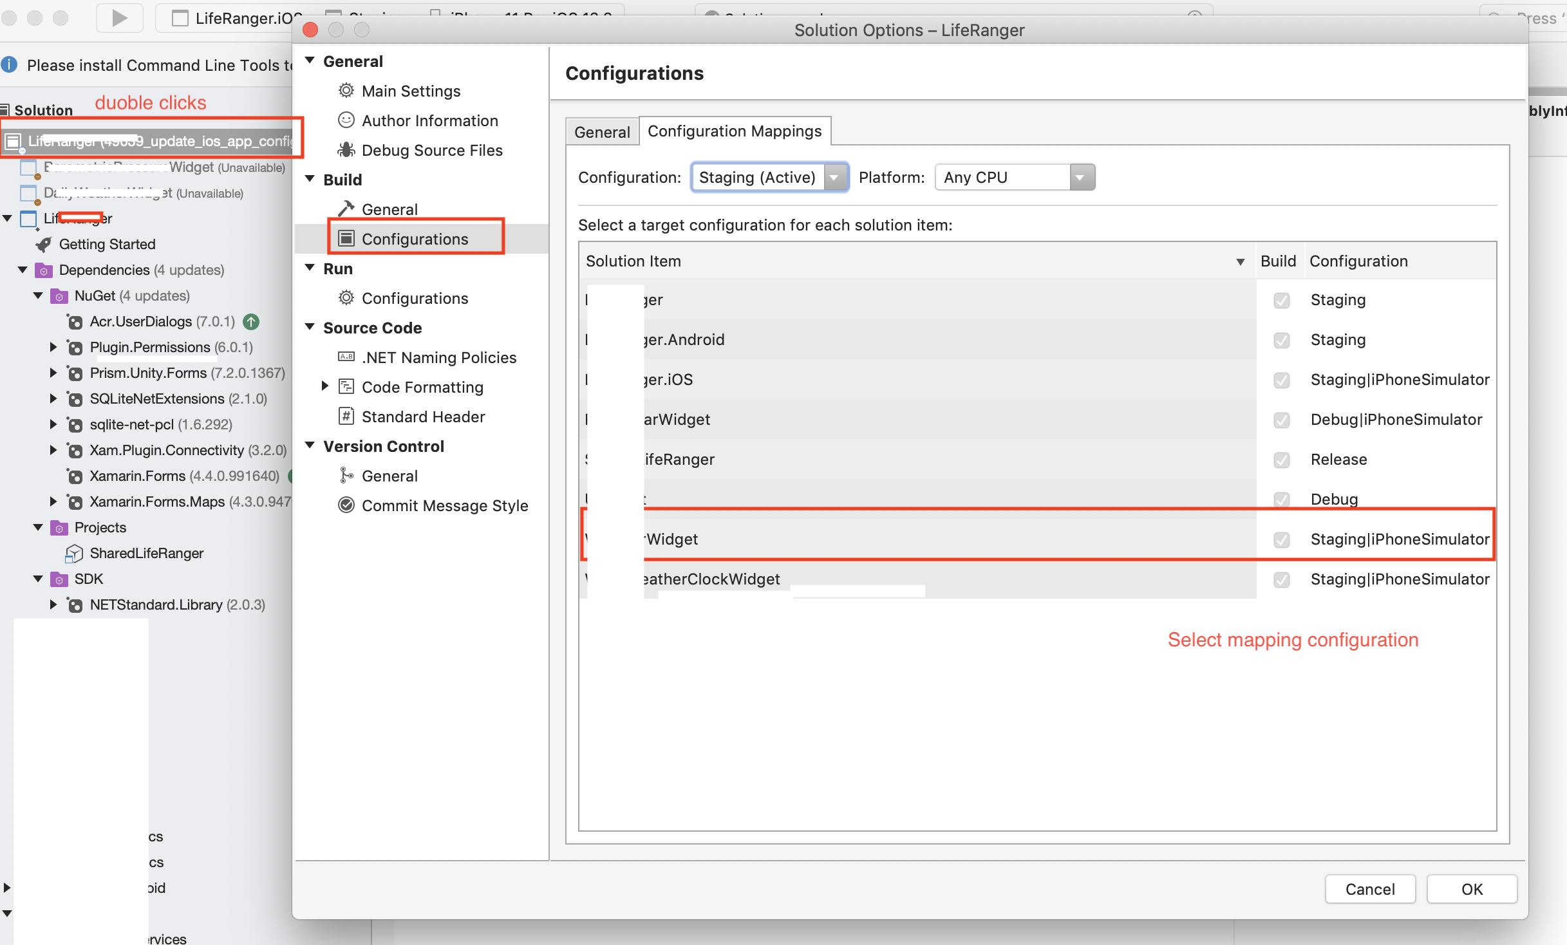
Task: Click the Configuration column header
Action: click(x=1401, y=261)
